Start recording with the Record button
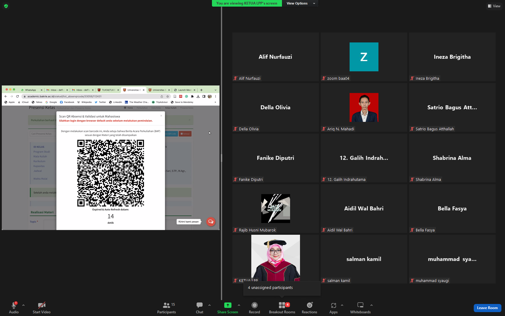The height and width of the screenshot is (316, 505). click(254, 308)
